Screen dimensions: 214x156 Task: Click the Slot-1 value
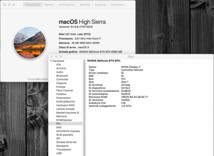tap(125, 82)
